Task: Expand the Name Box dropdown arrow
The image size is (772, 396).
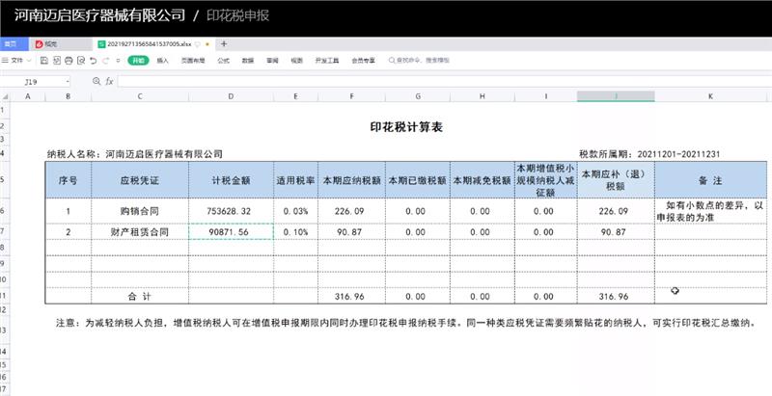Action: pos(67,82)
